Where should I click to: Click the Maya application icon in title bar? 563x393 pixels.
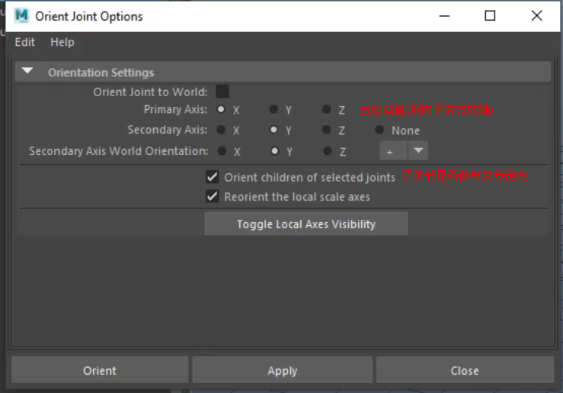(21, 16)
